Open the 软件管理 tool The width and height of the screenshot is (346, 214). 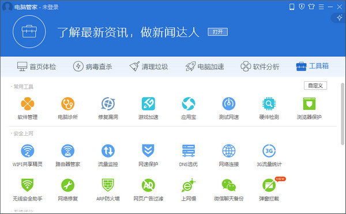tap(27, 108)
